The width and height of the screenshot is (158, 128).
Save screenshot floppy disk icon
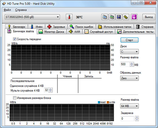click(119, 17)
